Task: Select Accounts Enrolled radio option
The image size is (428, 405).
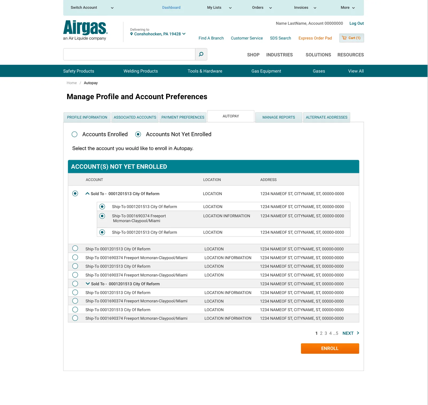Action: coord(75,134)
